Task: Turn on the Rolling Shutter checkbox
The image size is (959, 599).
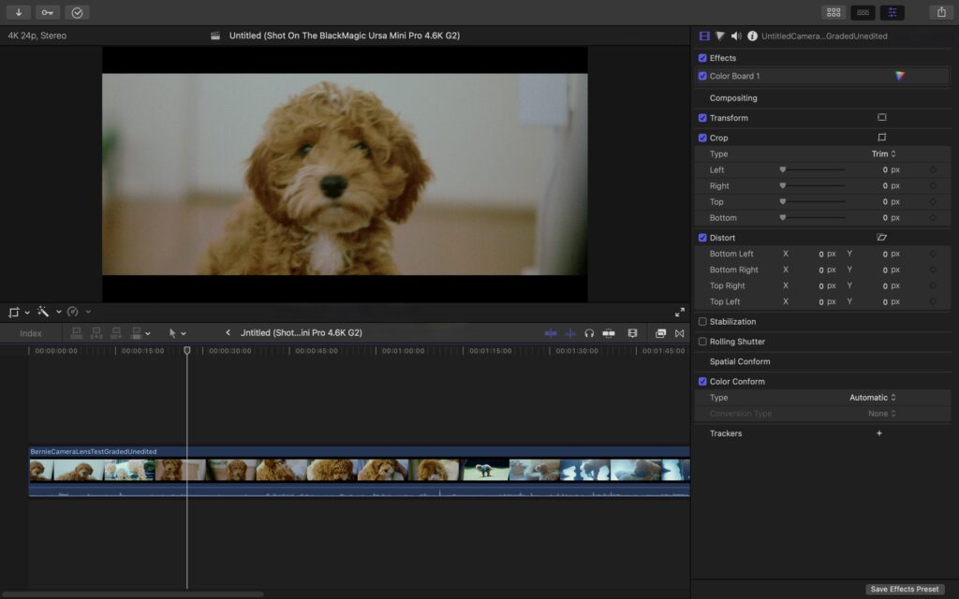Action: tap(703, 342)
